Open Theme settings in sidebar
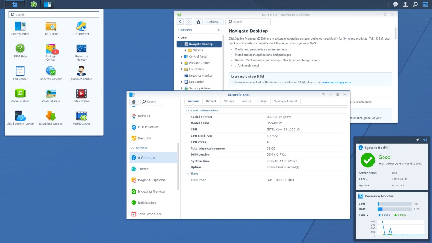This screenshot has width=432, height=243. 153,169
